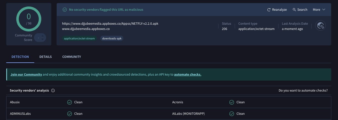
Task: Open the COMMUNITY tab
Action: coord(72,57)
